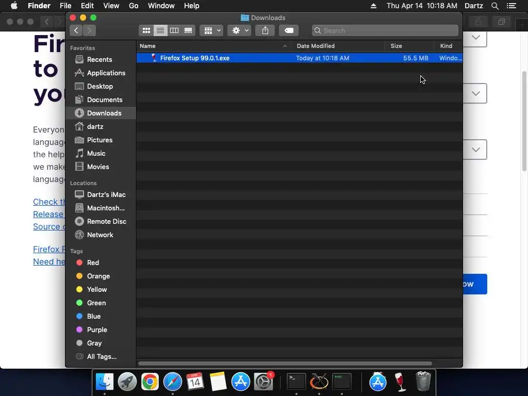Open Trash from the Dock
Viewport: 528px width, 396px height.
(423, 382)
